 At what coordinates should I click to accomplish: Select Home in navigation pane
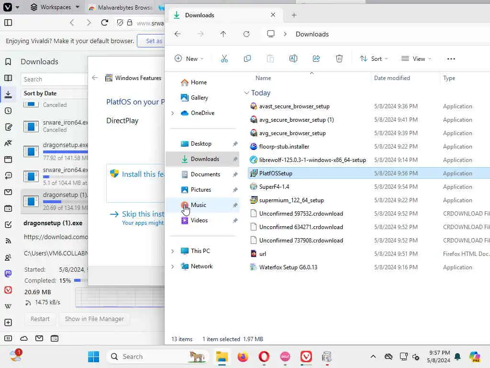tap(199, 82)
